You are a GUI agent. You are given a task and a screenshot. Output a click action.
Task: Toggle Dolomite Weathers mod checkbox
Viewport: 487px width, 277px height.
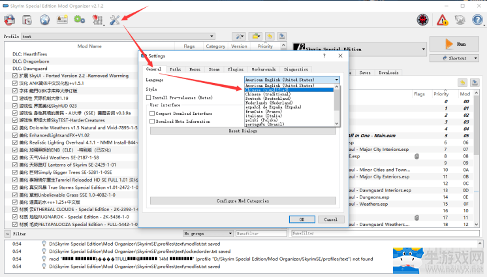(15, 128)
